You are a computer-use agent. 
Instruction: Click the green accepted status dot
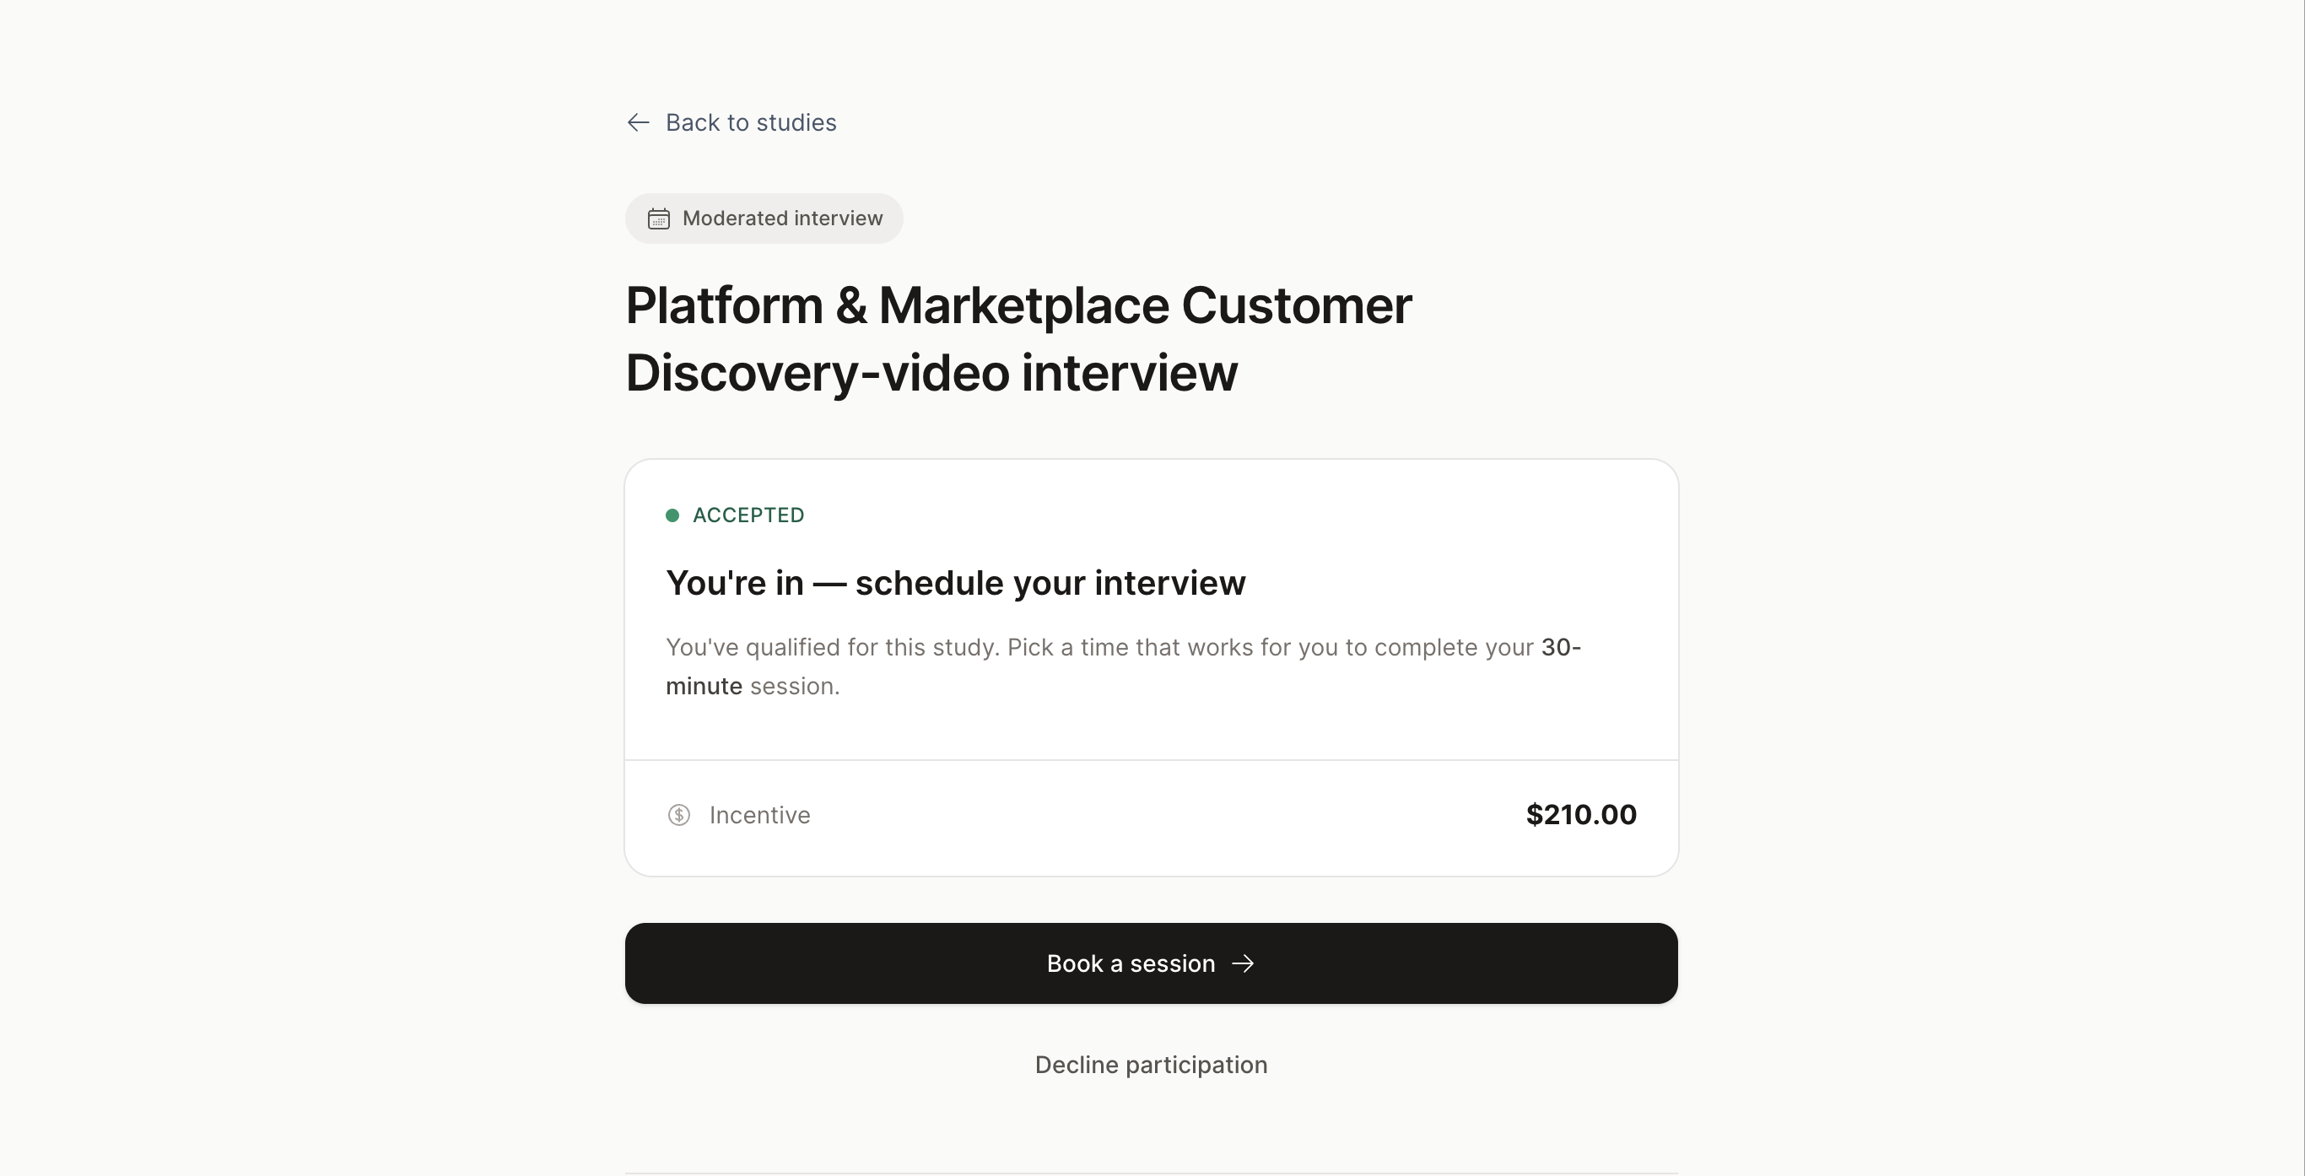tap(672, 515)
